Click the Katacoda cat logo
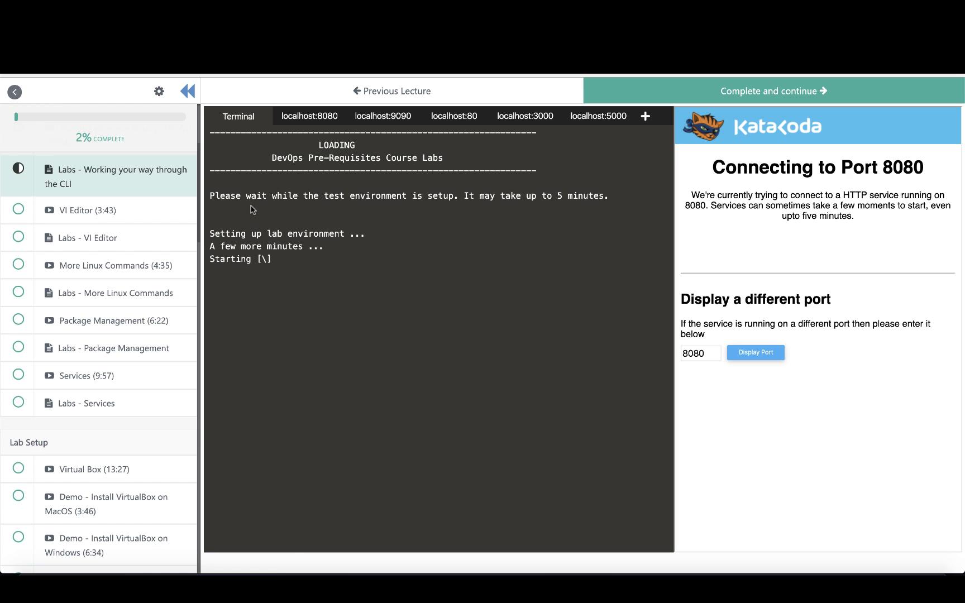The width and height of the screenshot is (965, 603). [704, 126]
